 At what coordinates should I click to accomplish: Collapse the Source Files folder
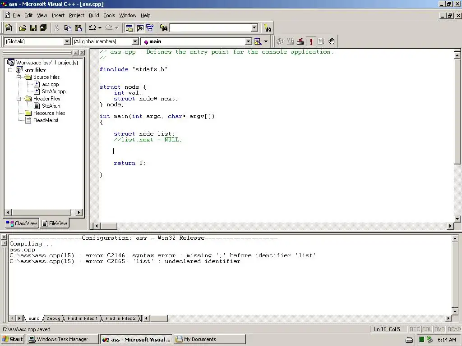point(18,77)
